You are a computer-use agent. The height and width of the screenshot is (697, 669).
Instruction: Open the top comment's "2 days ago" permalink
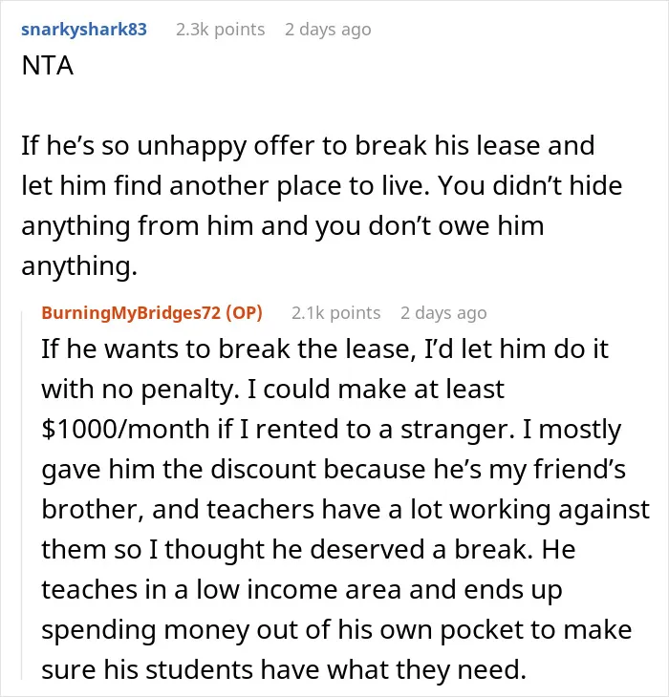[328, 30]
